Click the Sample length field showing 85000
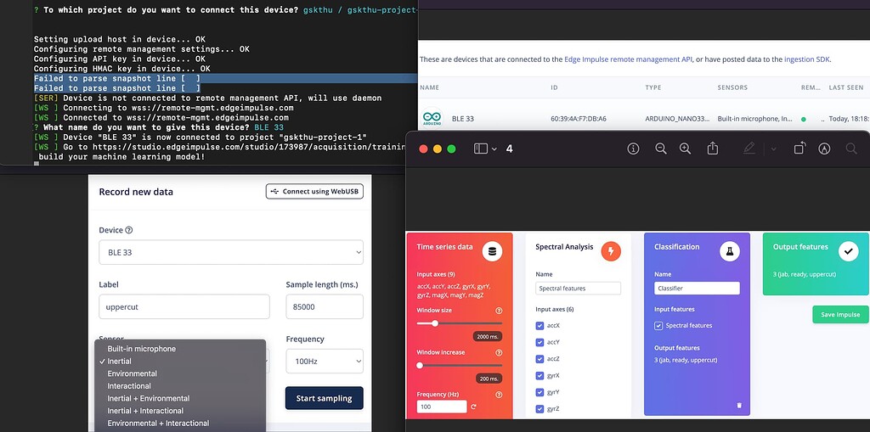The width and height of the screenshot is (870, 432). (x=325, y=306)
